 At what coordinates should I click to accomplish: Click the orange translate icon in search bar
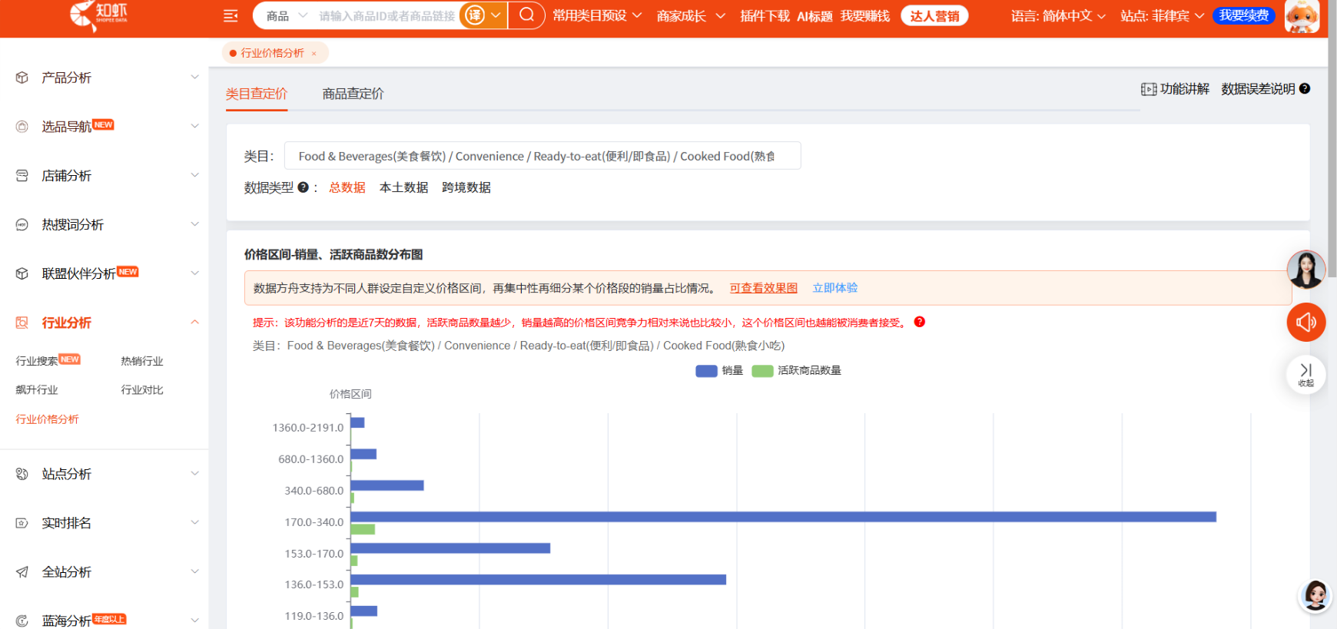476,15
